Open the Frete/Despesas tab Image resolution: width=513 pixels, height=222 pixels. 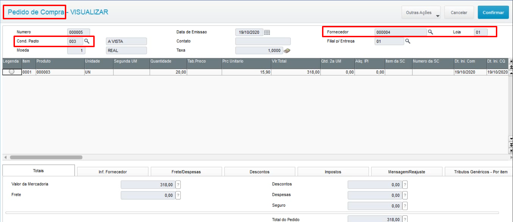pos(186,172)
